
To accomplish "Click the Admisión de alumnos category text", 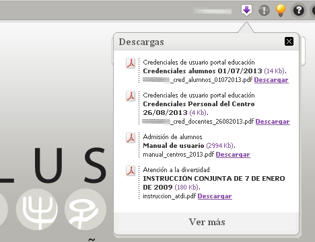I will click(172, 137).
